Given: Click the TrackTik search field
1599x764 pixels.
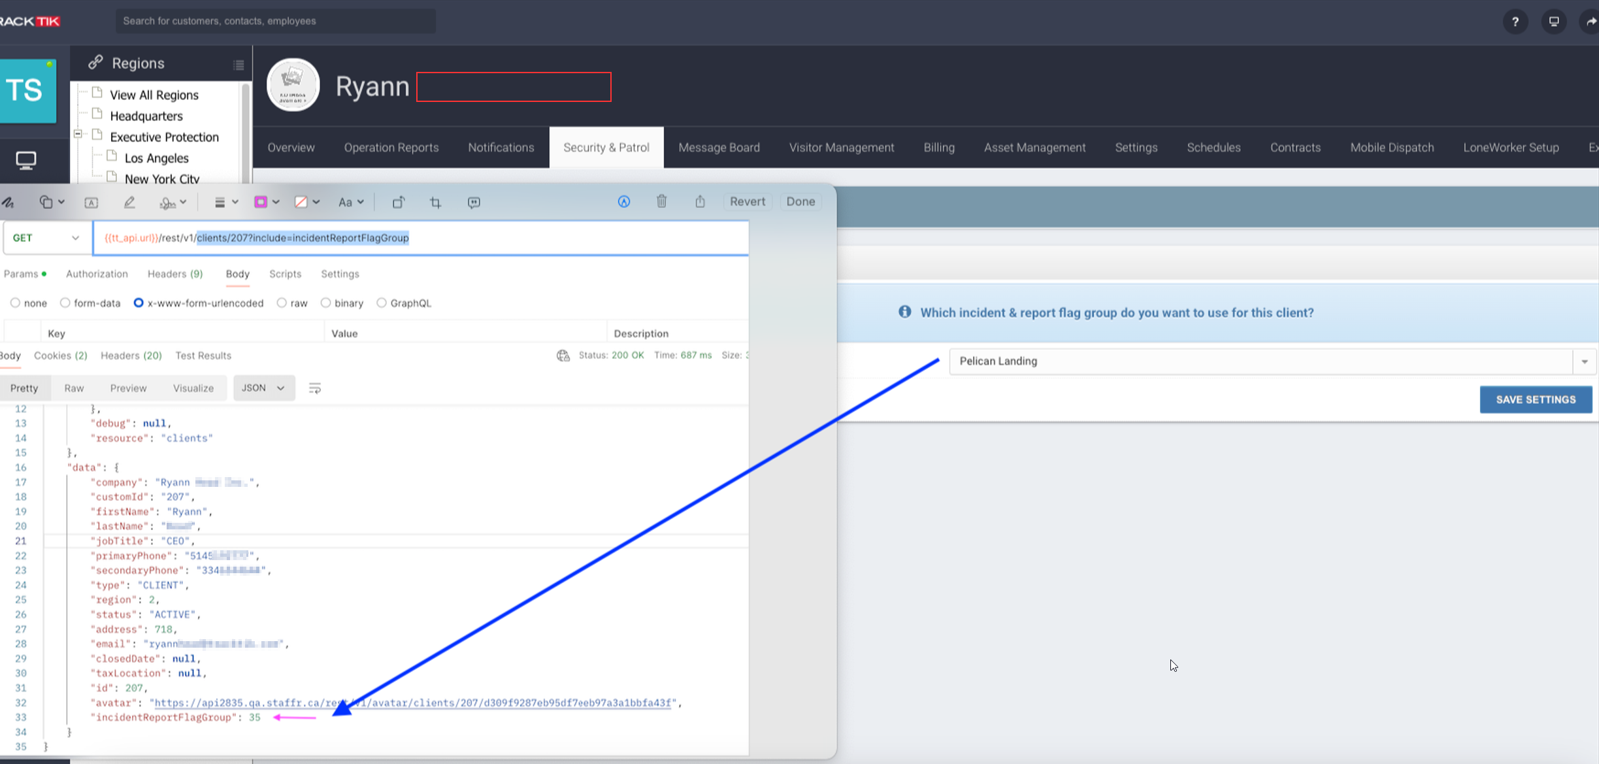Looking at the screenshot, I should [275, 21].
